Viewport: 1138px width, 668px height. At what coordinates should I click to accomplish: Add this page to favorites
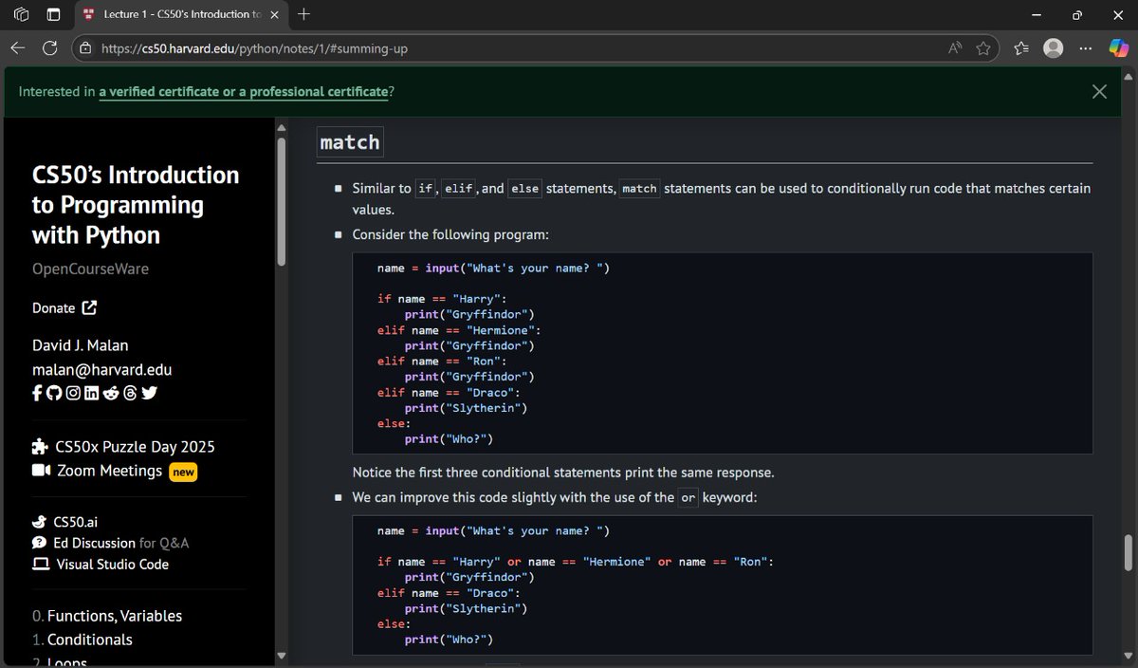(x=983, y=48)
